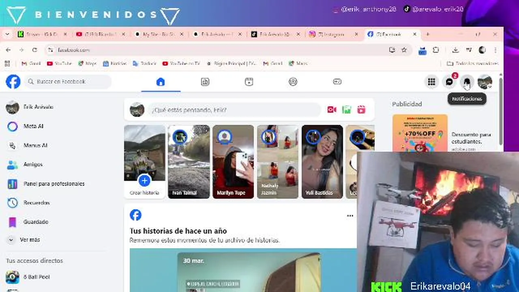Open Guardado in left sidebar
519x292 pixels.
(x=61, y=222)
